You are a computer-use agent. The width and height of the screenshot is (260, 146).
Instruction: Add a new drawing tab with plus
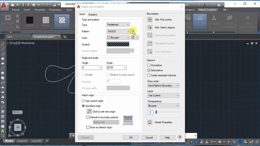tap(65, 37)
